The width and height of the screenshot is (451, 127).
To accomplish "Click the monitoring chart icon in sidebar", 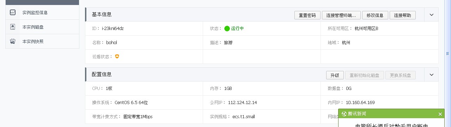I will pyautogui.click(x=13, y=12).
